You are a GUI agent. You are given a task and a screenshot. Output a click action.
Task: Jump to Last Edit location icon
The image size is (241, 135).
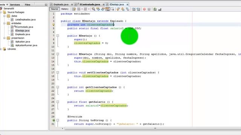(x=74, y=9)
